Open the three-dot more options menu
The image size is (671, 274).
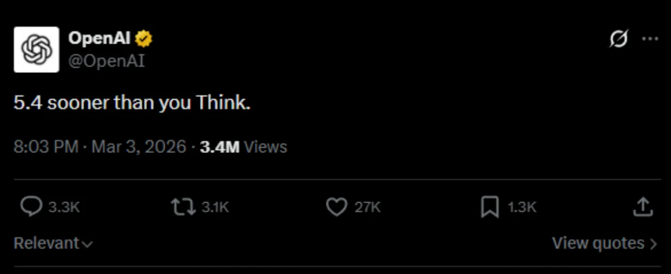tap(651, 38)
